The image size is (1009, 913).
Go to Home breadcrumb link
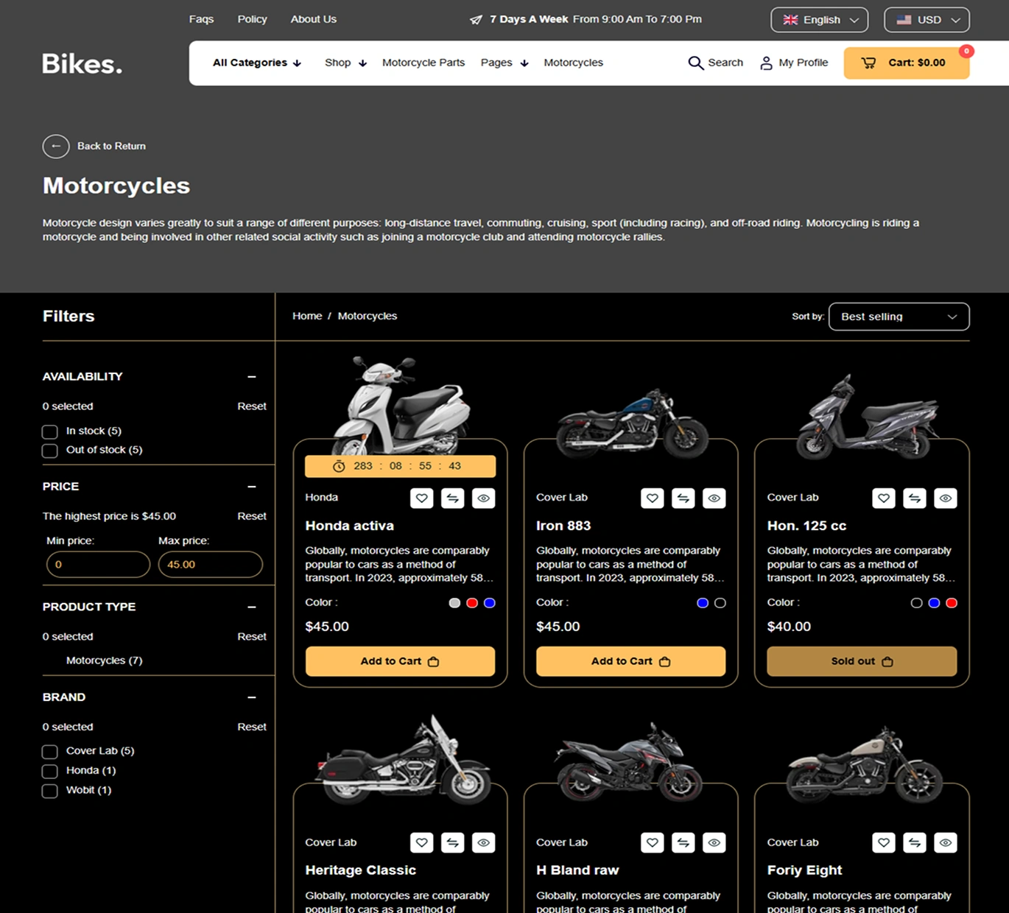(307, 316)
